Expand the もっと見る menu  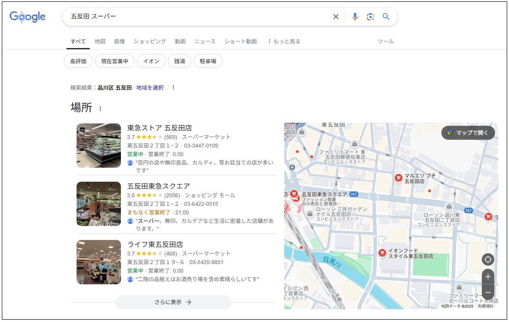[284, 41]
